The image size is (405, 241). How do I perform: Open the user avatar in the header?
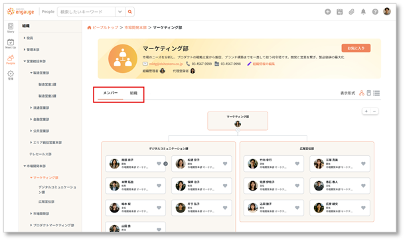pos(387,11)
